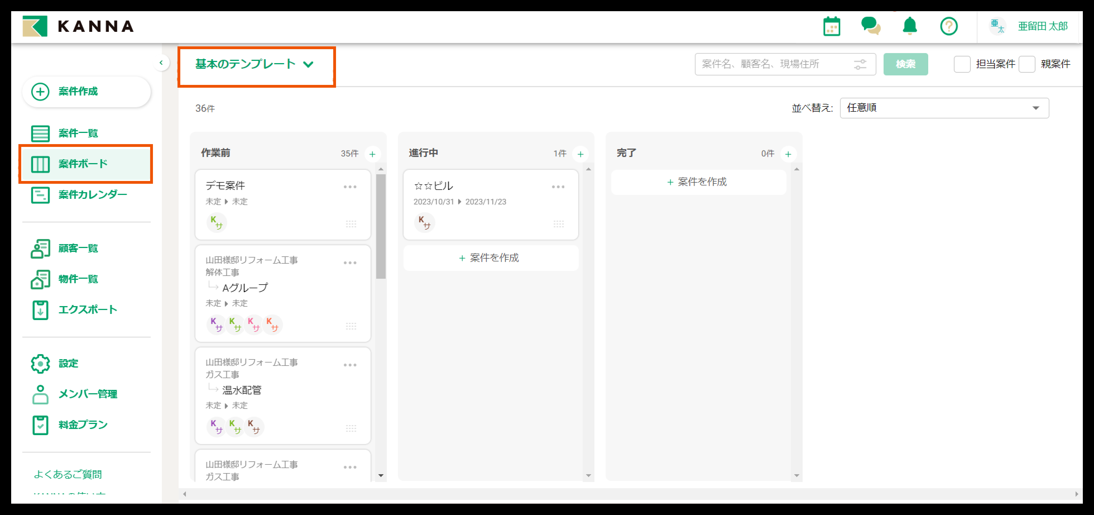Open three-dot menu on デモ案件 card
This screenshot has width=1094, height=515.
(350, 187)
